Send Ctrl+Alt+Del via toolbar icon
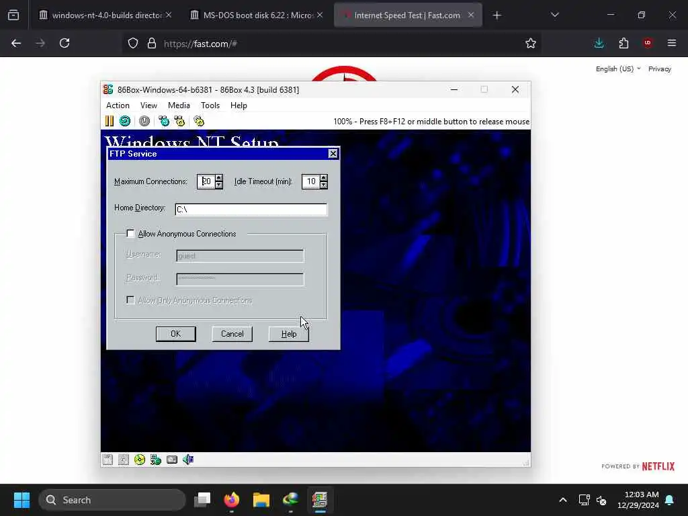The height and width of the screenshot is (516, 688). (164, 121)
